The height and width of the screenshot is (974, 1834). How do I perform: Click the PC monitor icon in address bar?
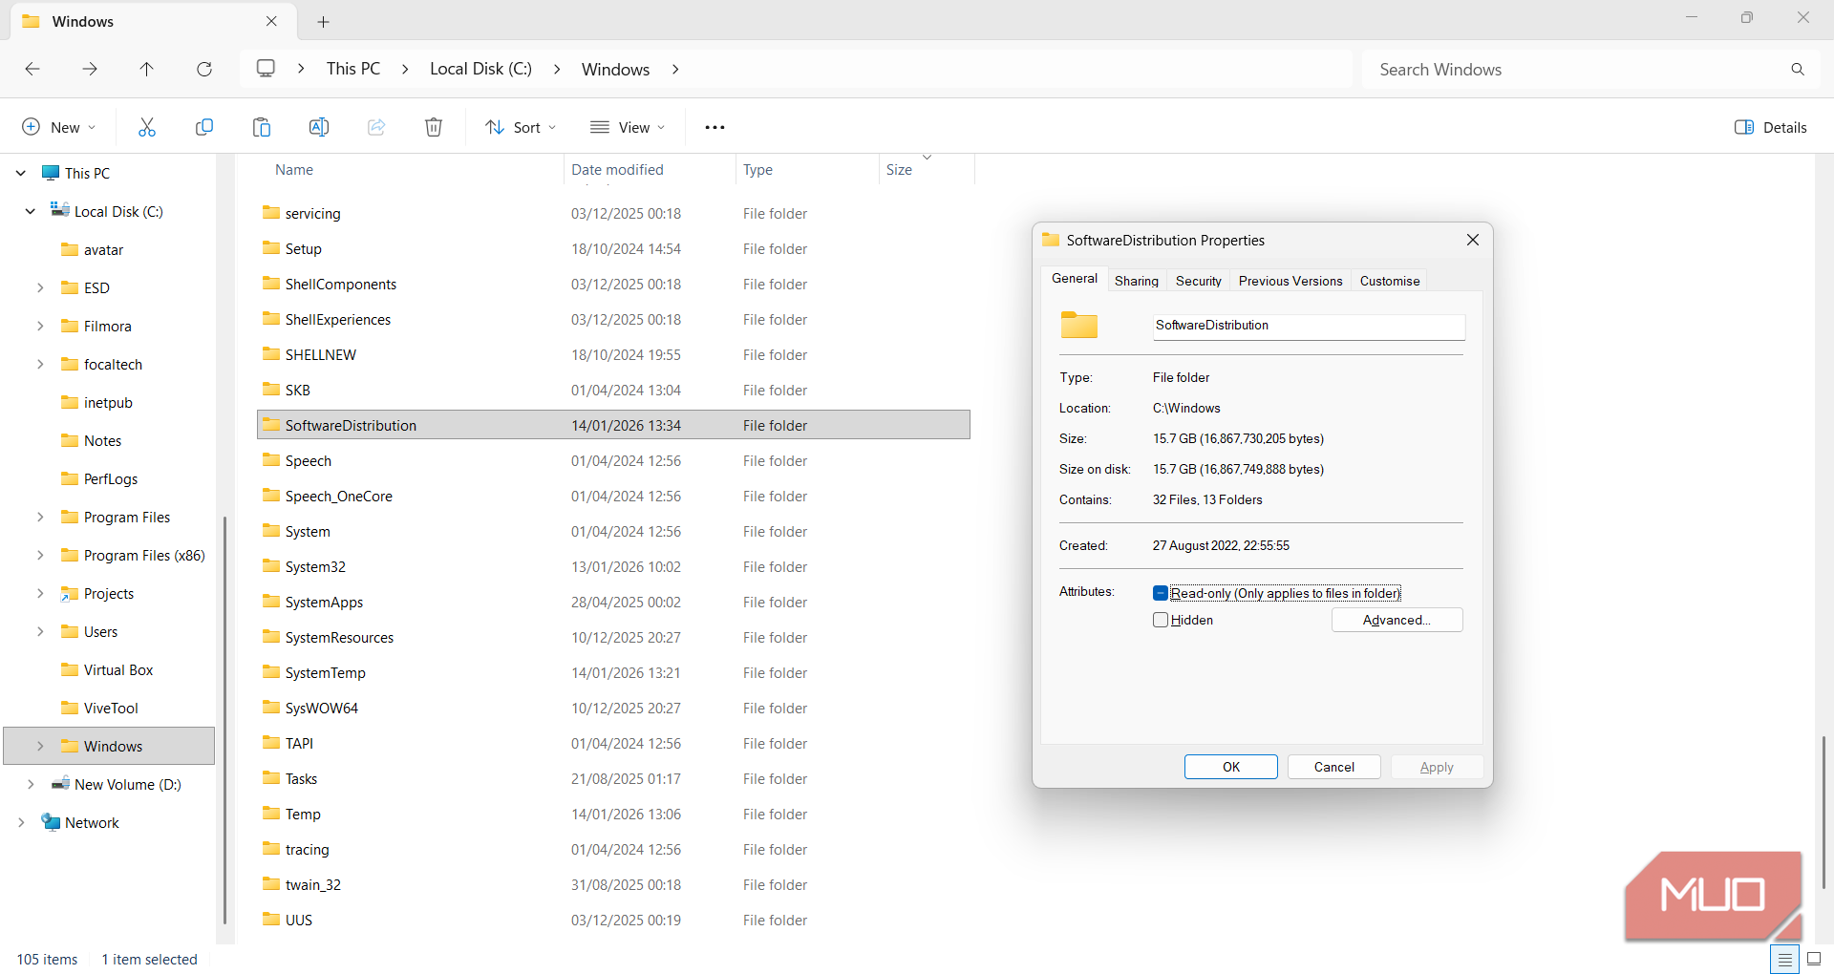[x=266, y=69]
